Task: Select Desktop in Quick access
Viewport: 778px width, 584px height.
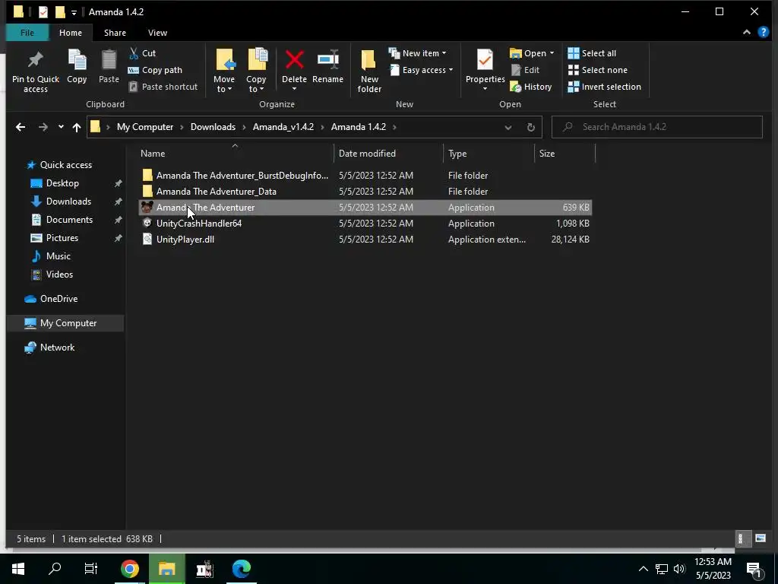Action: point(62,183)
